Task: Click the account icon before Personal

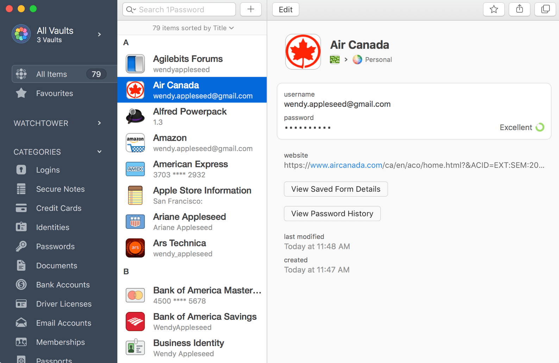Action: 335,59
